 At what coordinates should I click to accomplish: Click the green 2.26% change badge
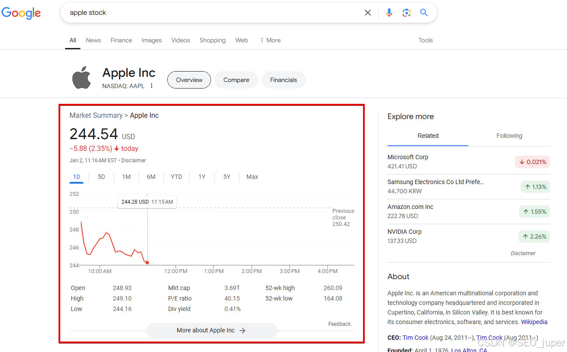(x=535, y=236)
